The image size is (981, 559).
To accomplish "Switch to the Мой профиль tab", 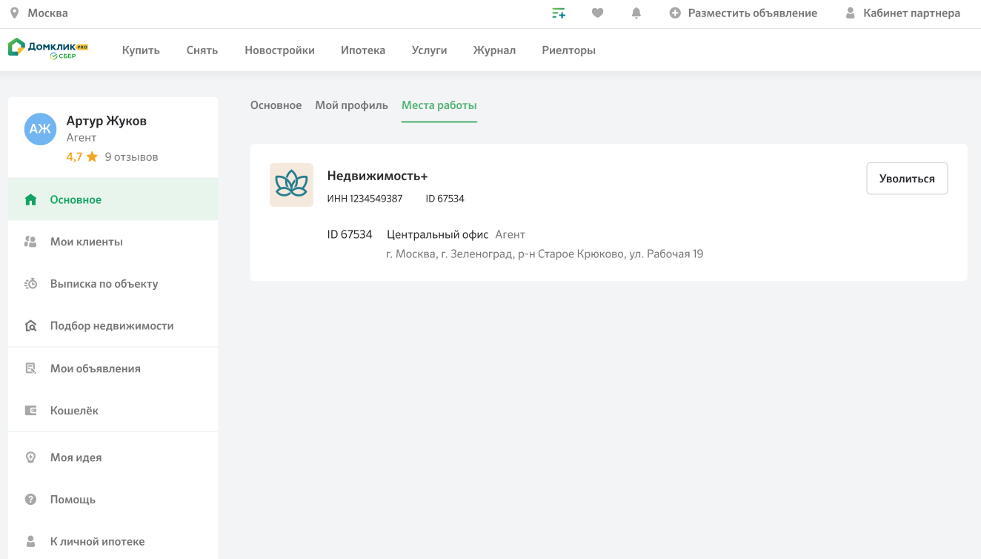I will tap(351, 105).
